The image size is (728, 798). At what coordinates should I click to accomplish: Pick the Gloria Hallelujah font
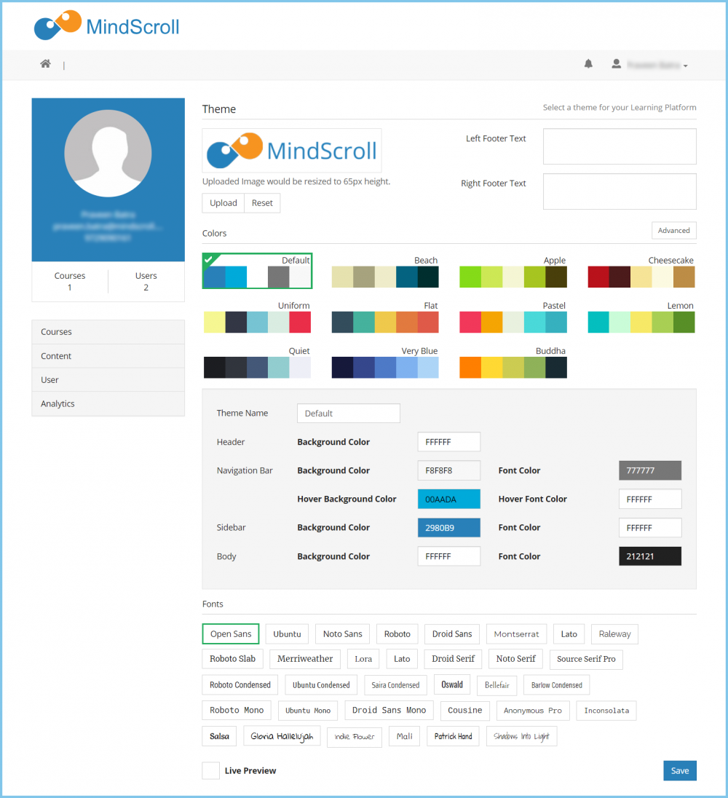click(282, 736)
